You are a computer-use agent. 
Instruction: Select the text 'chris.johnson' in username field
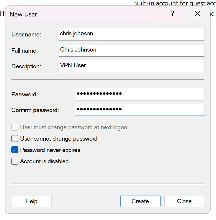[76, 34]
